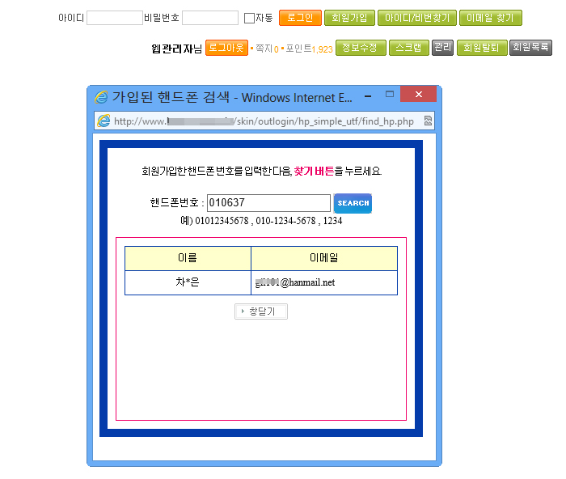Screen dimensions: 566x479
Task: Click the example numbers text 예) 01012345678
Action: click(x=261, y=221)
